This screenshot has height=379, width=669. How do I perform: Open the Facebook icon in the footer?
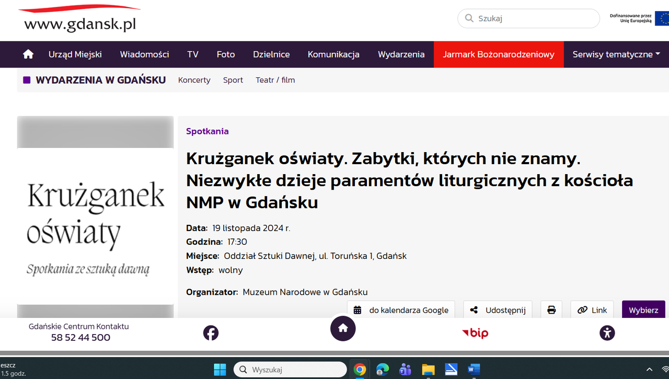click(x=211, y=332)
